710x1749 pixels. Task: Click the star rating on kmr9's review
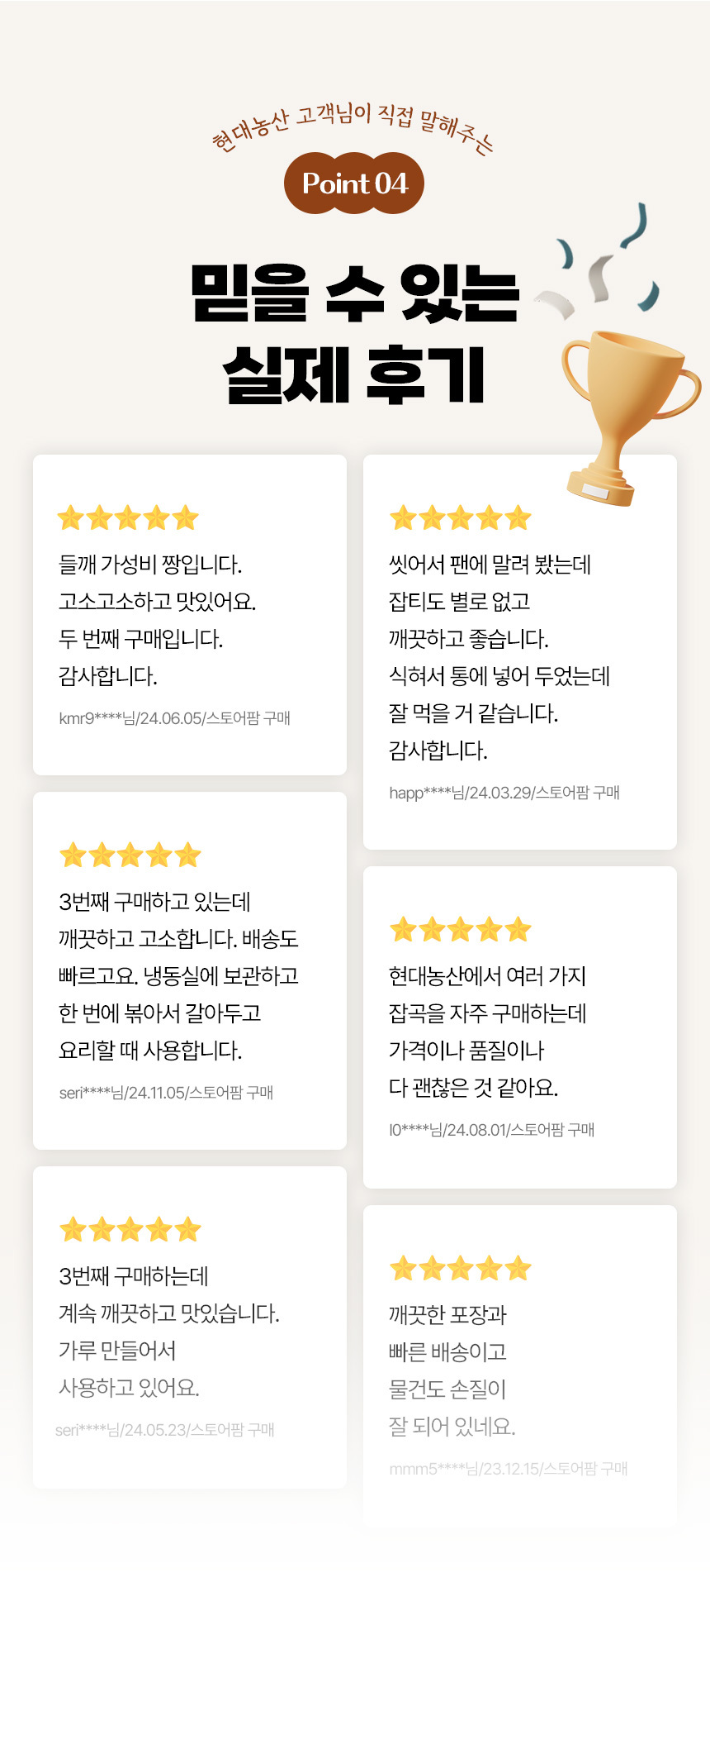(128, 518)
